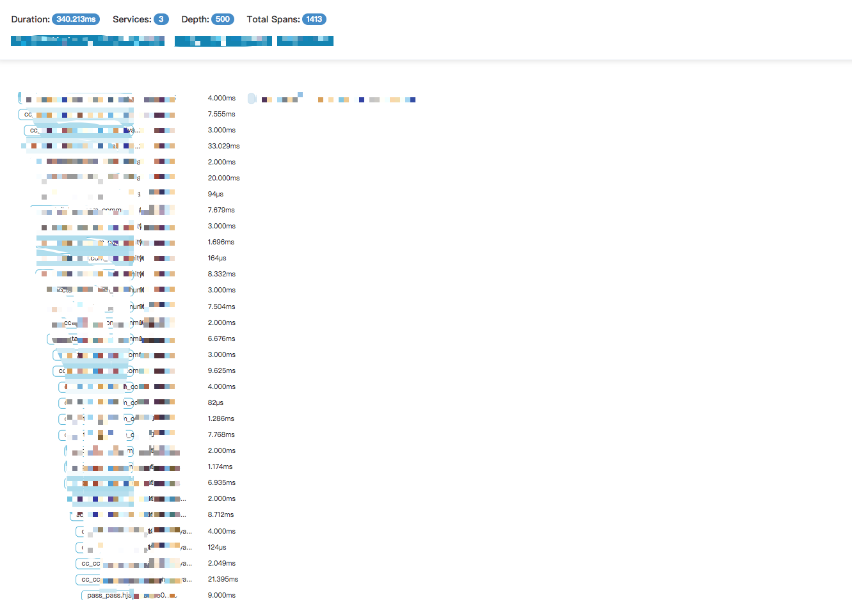
Task: Click the 164μs span duration
Action: [217, 258]
